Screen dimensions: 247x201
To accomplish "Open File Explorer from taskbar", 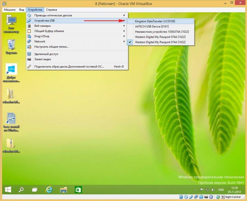I will tap(64, 190).
